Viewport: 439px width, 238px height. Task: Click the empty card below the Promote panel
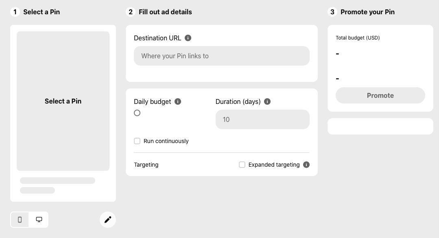pos(380,126)
